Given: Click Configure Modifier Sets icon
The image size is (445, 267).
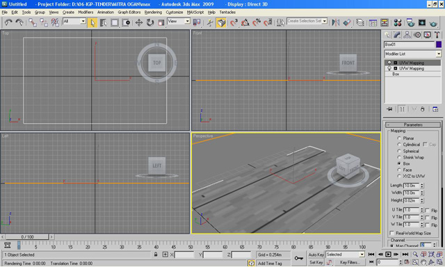Looking at the screenshot, I should [435, 109].
